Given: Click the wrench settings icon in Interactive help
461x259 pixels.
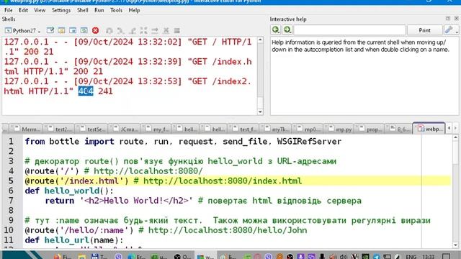Looking at the screenshot, I should pos(449,29).
